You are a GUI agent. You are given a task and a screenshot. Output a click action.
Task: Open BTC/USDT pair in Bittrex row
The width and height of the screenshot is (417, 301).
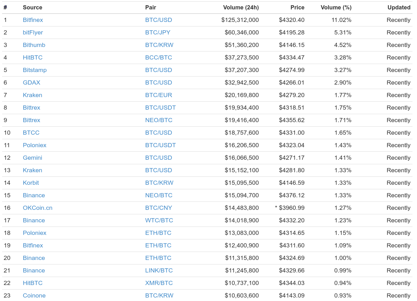160,108
